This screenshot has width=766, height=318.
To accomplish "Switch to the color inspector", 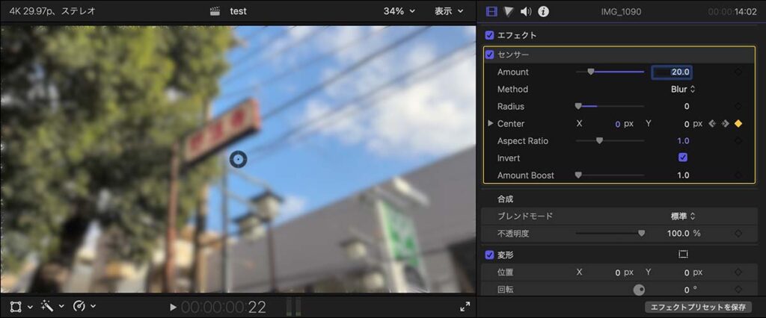I will 509,11.
